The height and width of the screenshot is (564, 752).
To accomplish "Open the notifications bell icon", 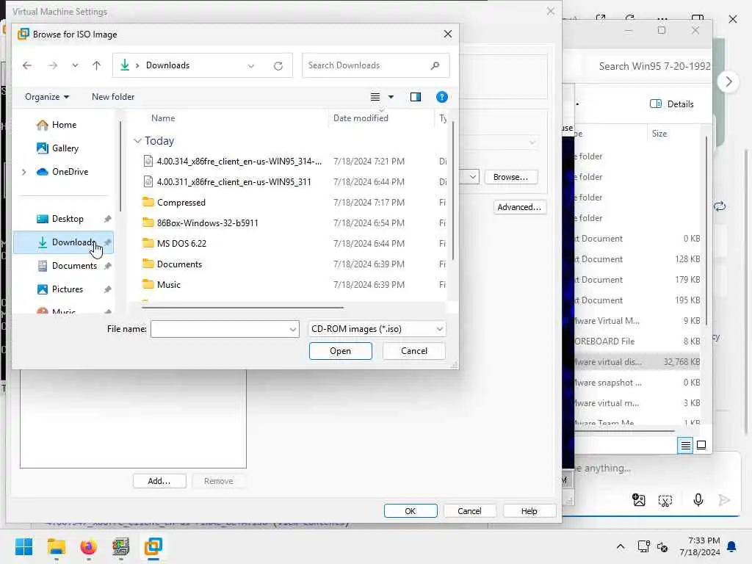I will pos(732,546).
